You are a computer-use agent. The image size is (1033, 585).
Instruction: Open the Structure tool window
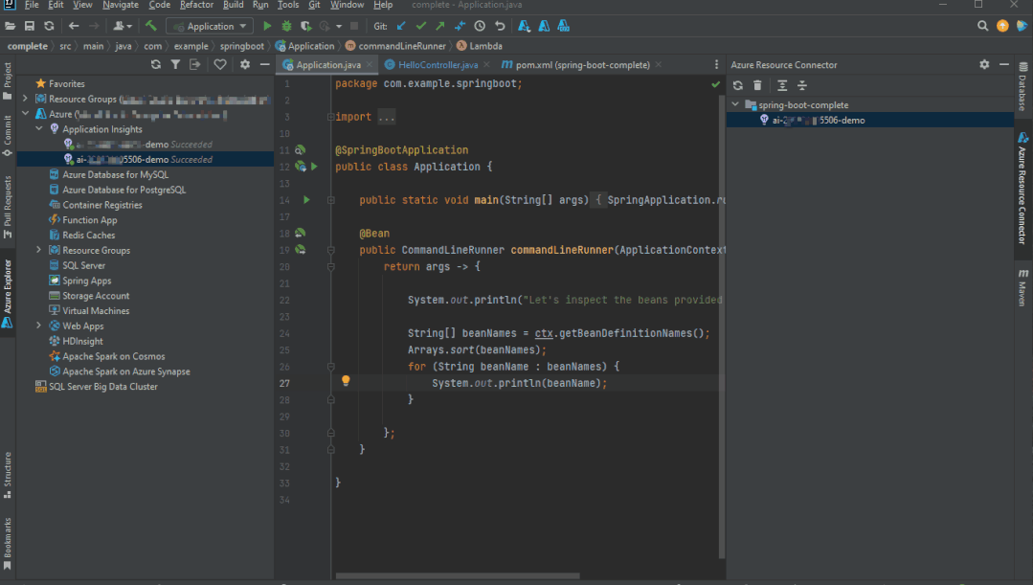8,474
